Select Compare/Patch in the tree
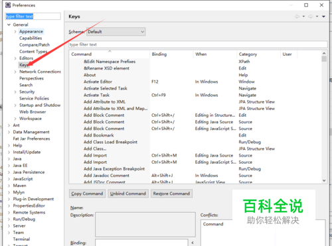The height and width of the screenshot is (246, 332). pyautogui.click(x=35, y=45)
